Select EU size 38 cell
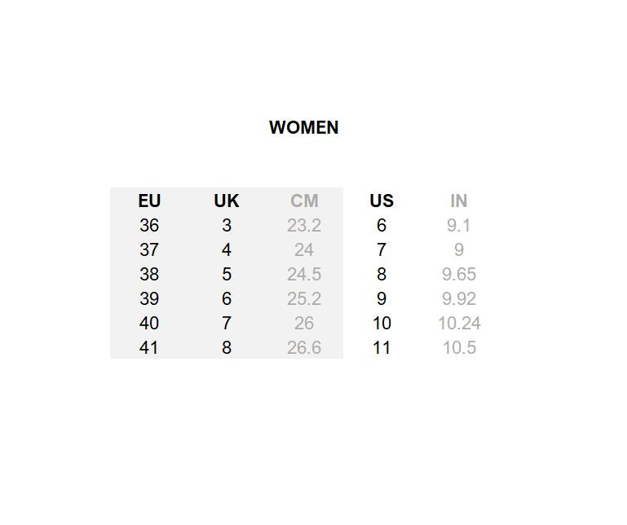This screenshot has height=525, width=627. click(149, 274)
